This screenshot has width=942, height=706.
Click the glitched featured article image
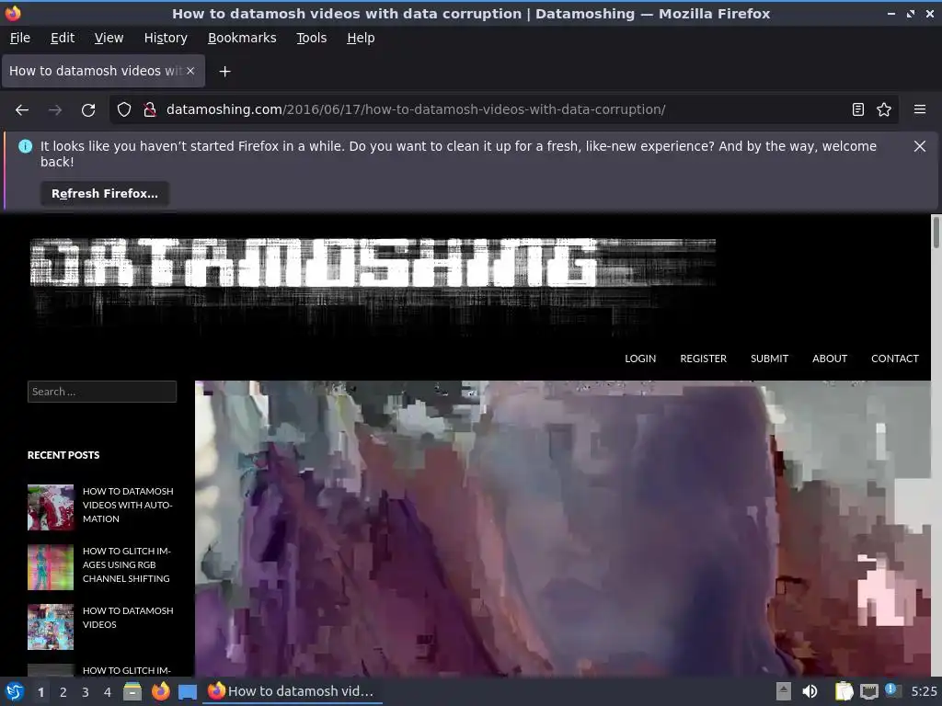pos(563,529)
